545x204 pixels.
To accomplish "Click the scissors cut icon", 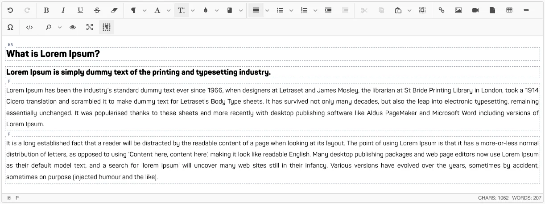I will [x=364, y=10].
